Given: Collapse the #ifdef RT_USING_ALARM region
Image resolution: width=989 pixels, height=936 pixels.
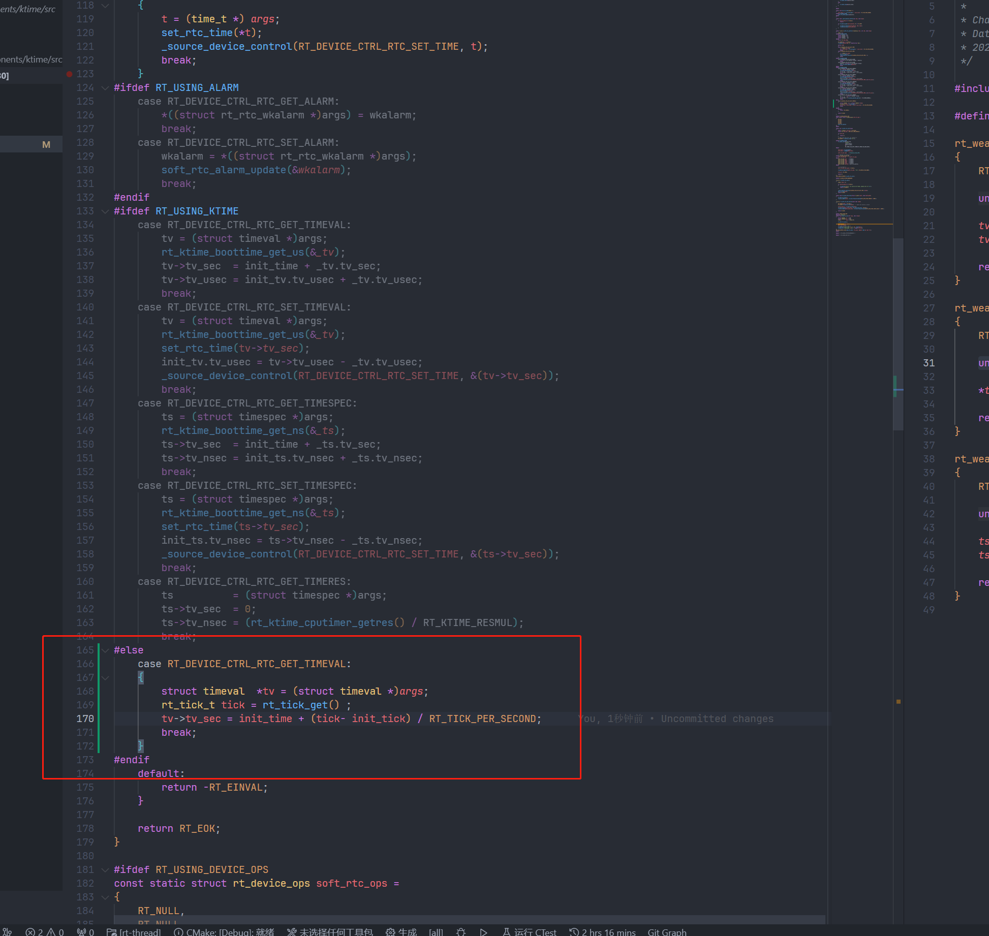Looking at the screenshot, I should [105, 88].
